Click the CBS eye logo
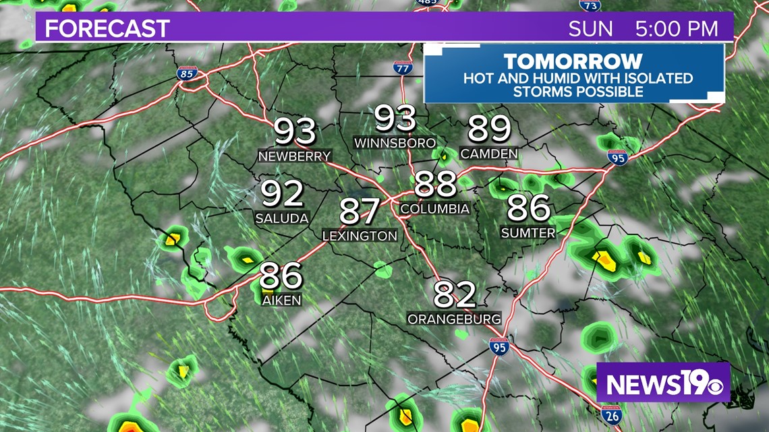The height and width of the screenshot is (432, 769). pyautogui.click(x=712, y=383)
